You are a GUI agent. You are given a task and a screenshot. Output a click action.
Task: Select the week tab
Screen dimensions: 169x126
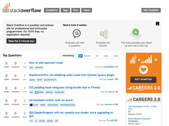click(106, 56)
